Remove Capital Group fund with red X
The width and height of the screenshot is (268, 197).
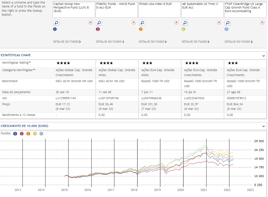click(91, 22)
